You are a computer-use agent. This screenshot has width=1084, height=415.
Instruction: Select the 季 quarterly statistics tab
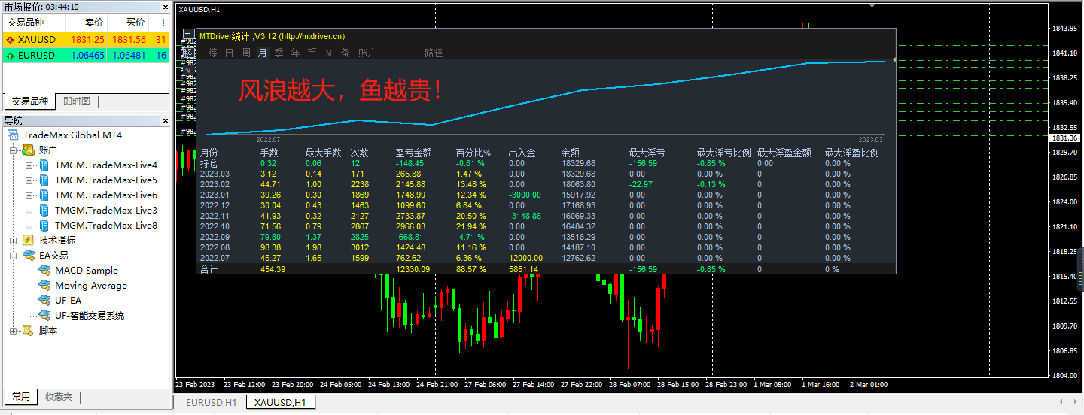coord(279,53)
